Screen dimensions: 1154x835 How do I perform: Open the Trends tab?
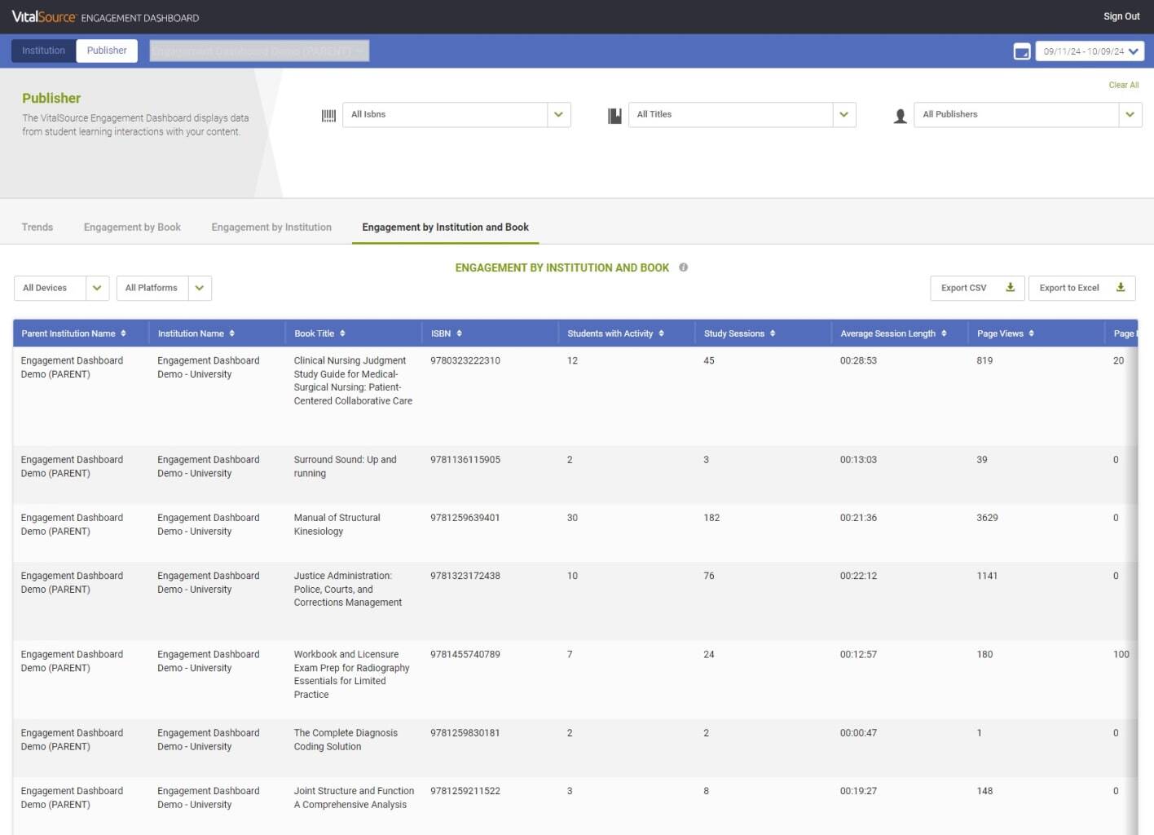[x=37, y=228]
